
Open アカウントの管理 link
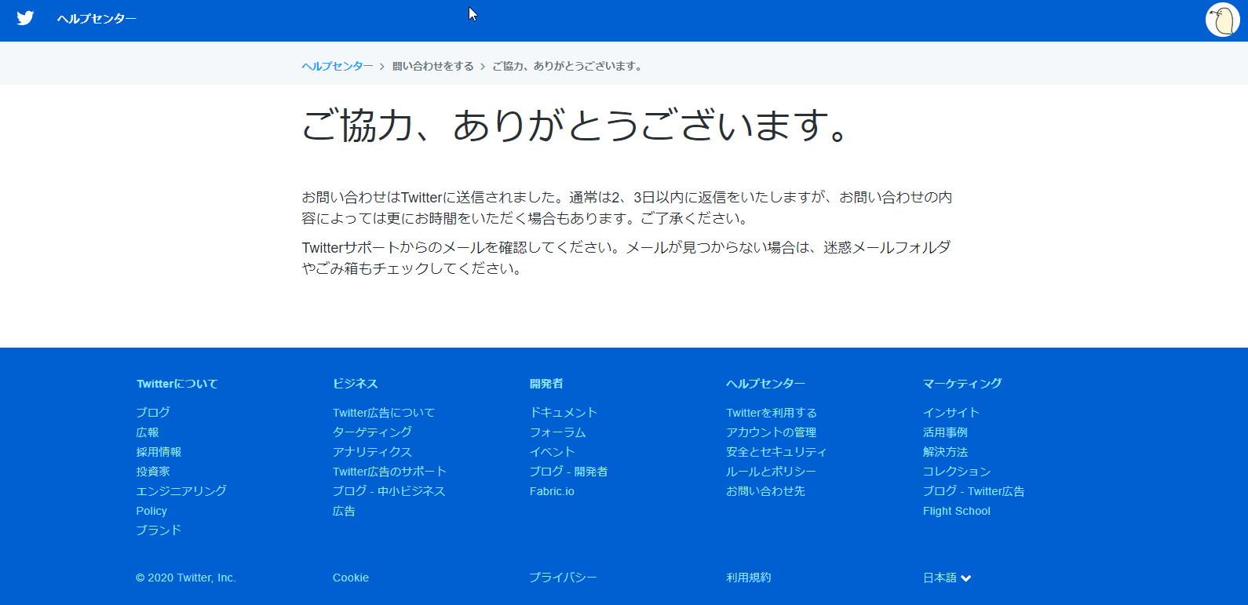click(772, 432)
